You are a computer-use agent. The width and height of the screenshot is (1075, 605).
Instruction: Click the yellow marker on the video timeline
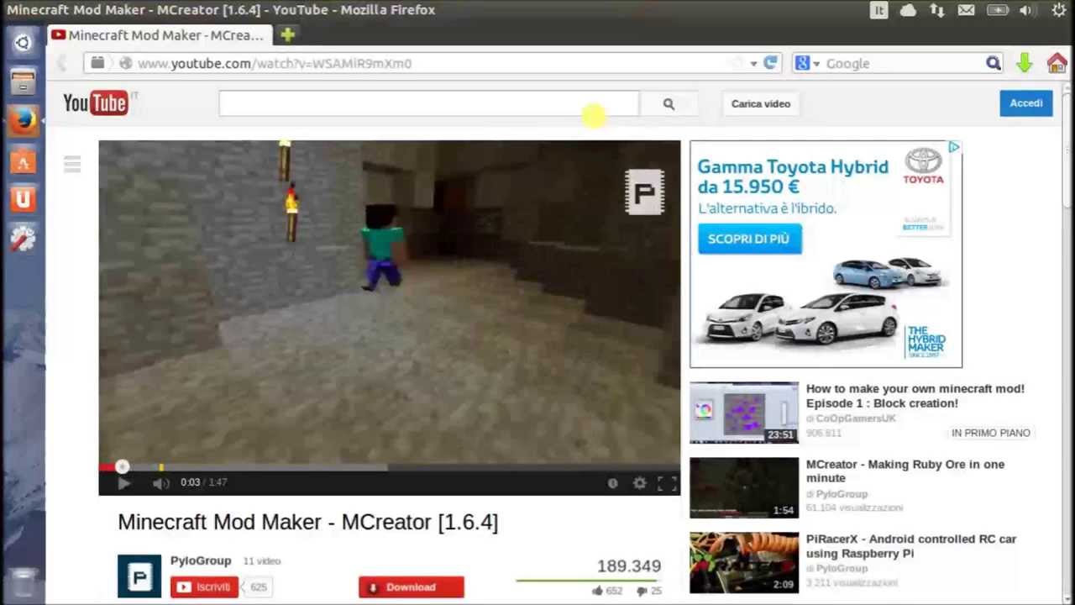[161, 467]
